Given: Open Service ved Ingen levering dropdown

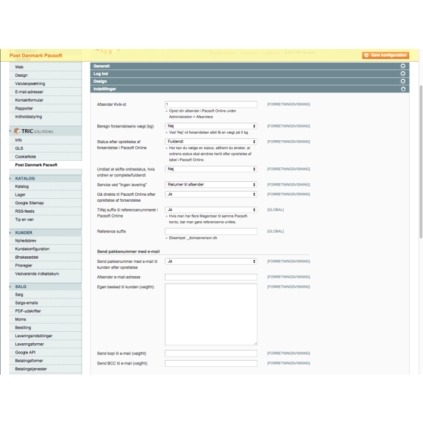Looking at the screenshot, I should [x=211, y=185].
